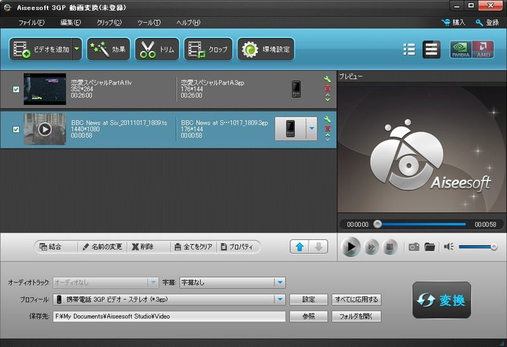This screenshot has height=347, width=507.
Task: Open device profile dropdown for BBC News row
Action: 311,129
